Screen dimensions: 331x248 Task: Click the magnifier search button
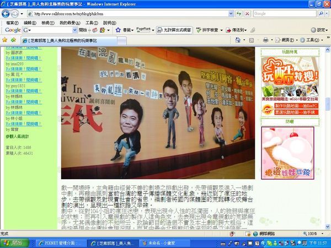[321, 14]
